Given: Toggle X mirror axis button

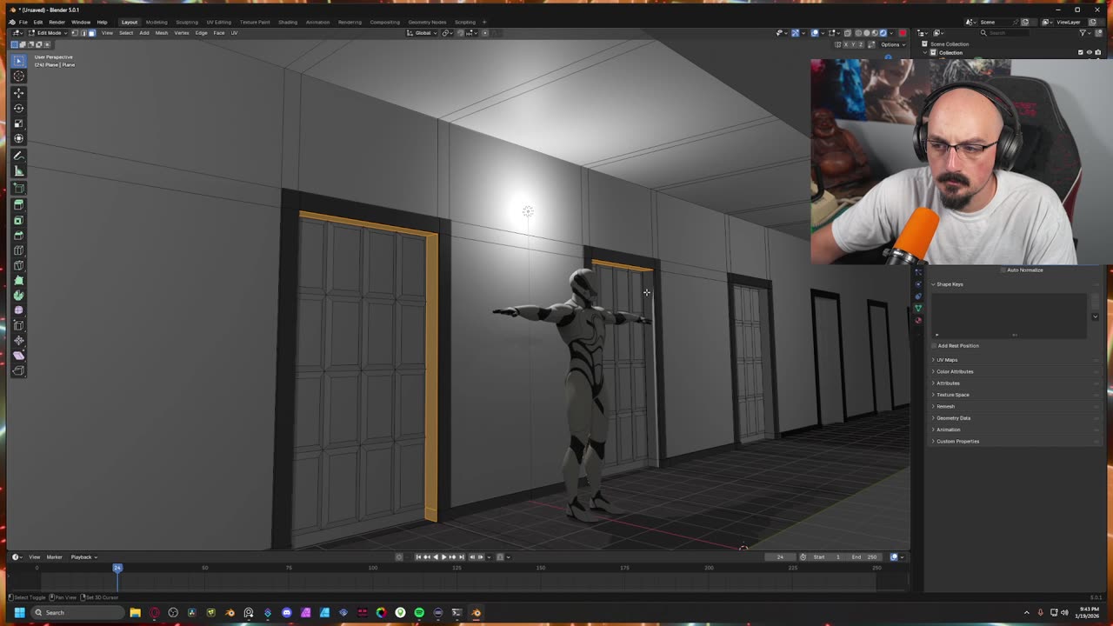Looking at the screenshot, I should point(844,44).
